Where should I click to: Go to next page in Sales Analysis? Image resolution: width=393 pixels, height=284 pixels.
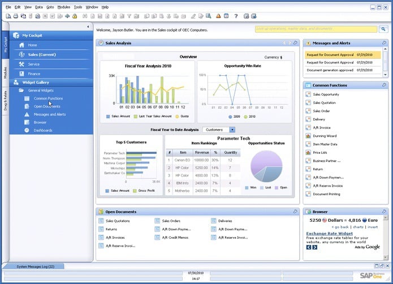[x=290, y=43]
